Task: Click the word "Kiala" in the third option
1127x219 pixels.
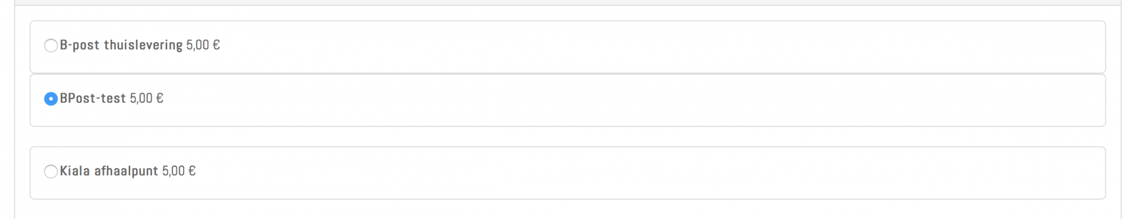Action: (75, 171)
